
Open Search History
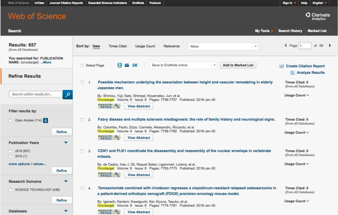pyautogui.click(x=290, y=31)
